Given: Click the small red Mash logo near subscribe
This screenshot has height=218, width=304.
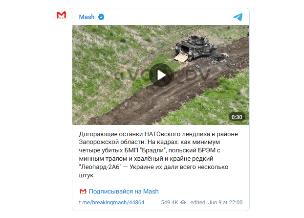Looking at the screenshot, I should point(83,192).
